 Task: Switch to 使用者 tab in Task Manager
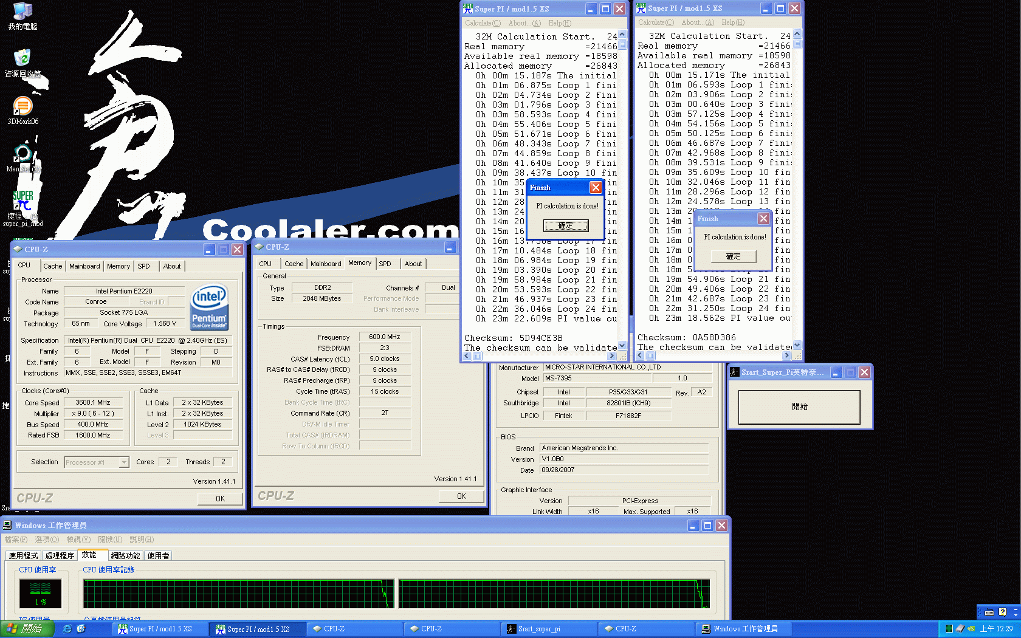coord(158,555)
